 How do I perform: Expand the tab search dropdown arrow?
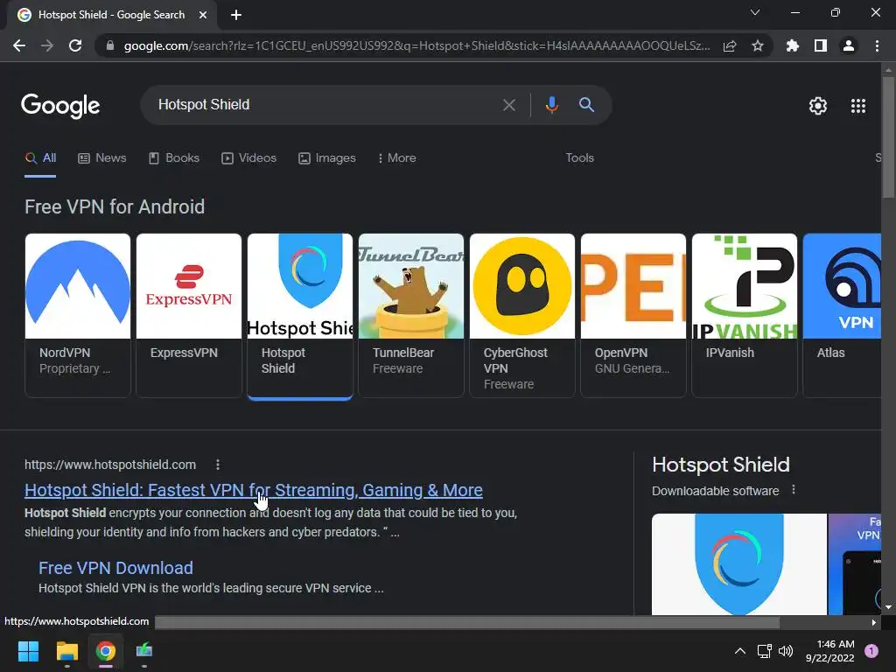pyautogui.click(x=755, y=12)
